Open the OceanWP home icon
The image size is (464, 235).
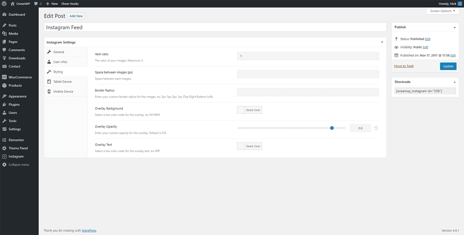[13, 4]
